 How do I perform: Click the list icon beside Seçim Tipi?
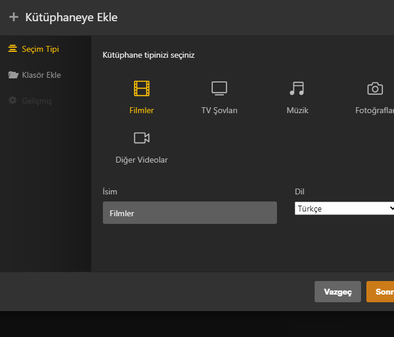pos(12,48)
